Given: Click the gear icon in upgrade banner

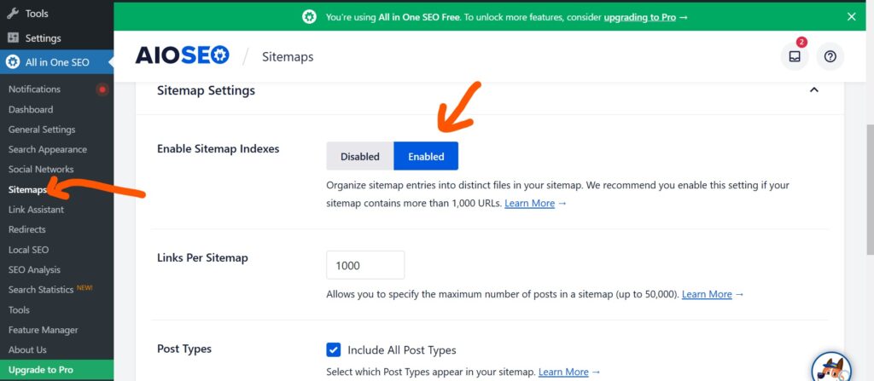Looking at the screenshot, I should coord(309,17).
